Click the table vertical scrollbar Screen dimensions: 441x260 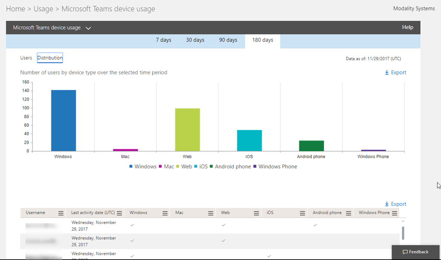point(403,232)
